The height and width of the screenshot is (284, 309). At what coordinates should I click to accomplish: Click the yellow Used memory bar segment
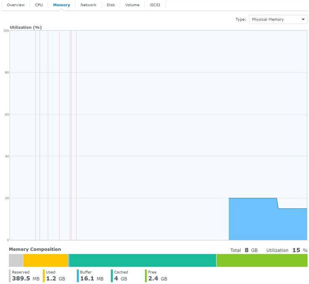coord(46,261)
